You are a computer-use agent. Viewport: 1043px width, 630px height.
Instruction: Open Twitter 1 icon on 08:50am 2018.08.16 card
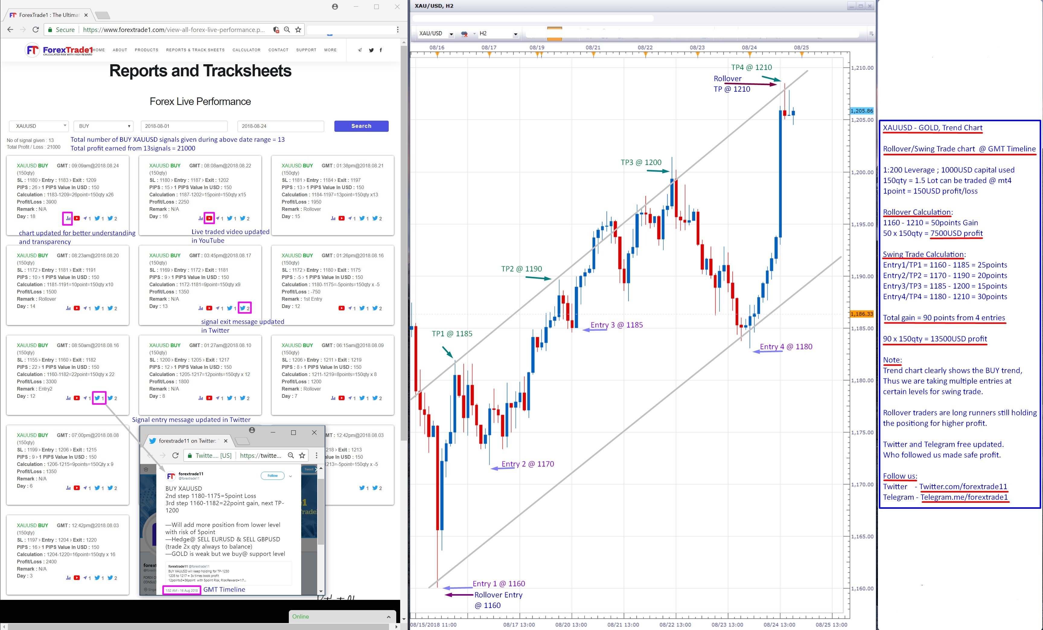tap(99, 398)
